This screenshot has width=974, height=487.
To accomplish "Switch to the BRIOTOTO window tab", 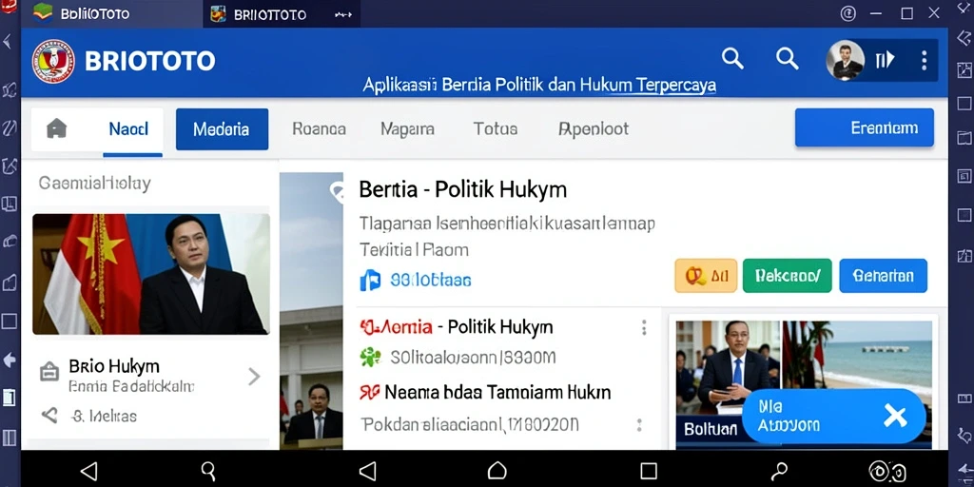I will coord(282,13).
